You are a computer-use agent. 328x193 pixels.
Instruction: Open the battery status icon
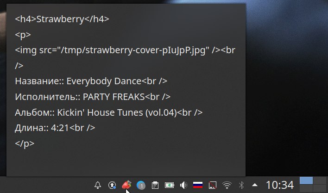169,185
